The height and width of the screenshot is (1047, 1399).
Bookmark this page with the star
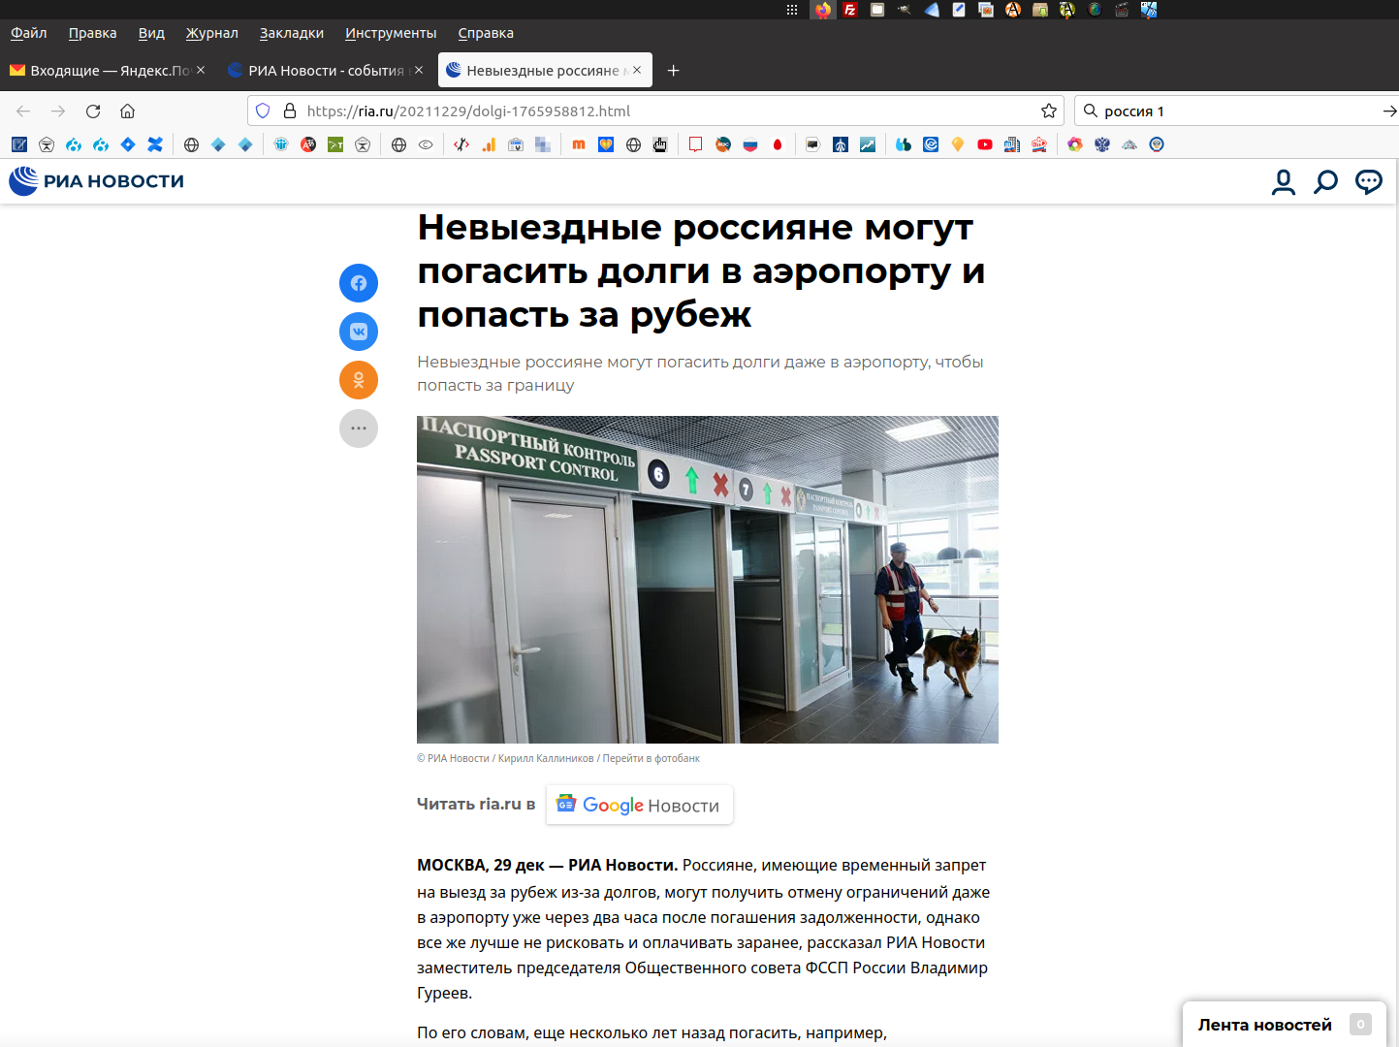tap(1049, 111)
